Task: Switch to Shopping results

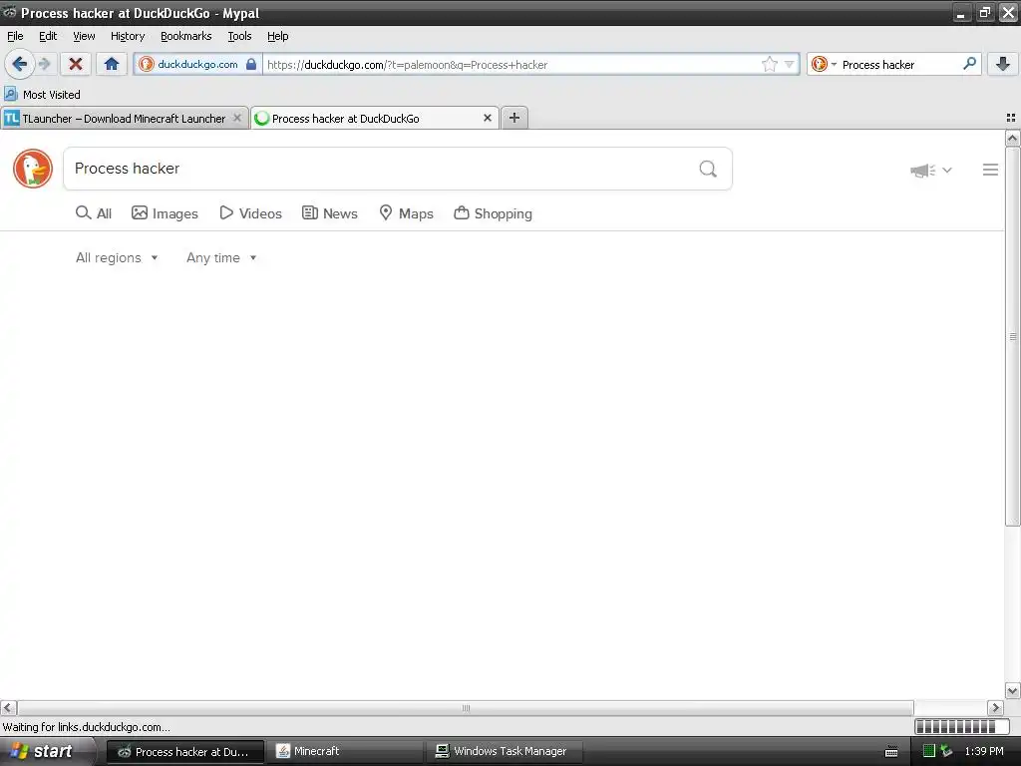Action: pyautogui.click(x=493, y=213)
